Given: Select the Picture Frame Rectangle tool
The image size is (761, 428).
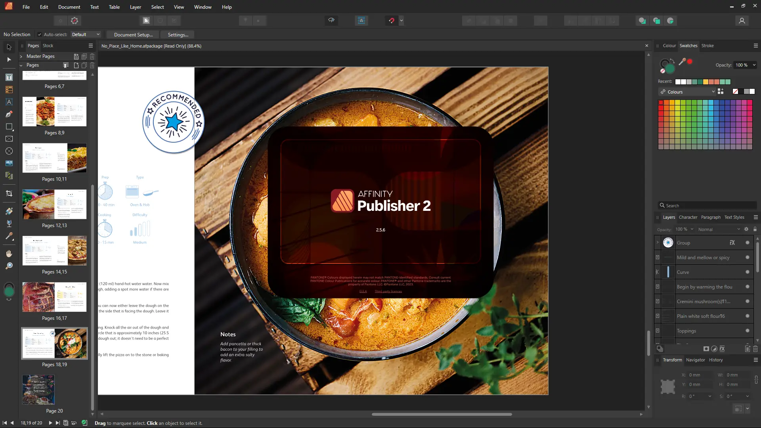Looking at the screenshot, I should (9, 139).
